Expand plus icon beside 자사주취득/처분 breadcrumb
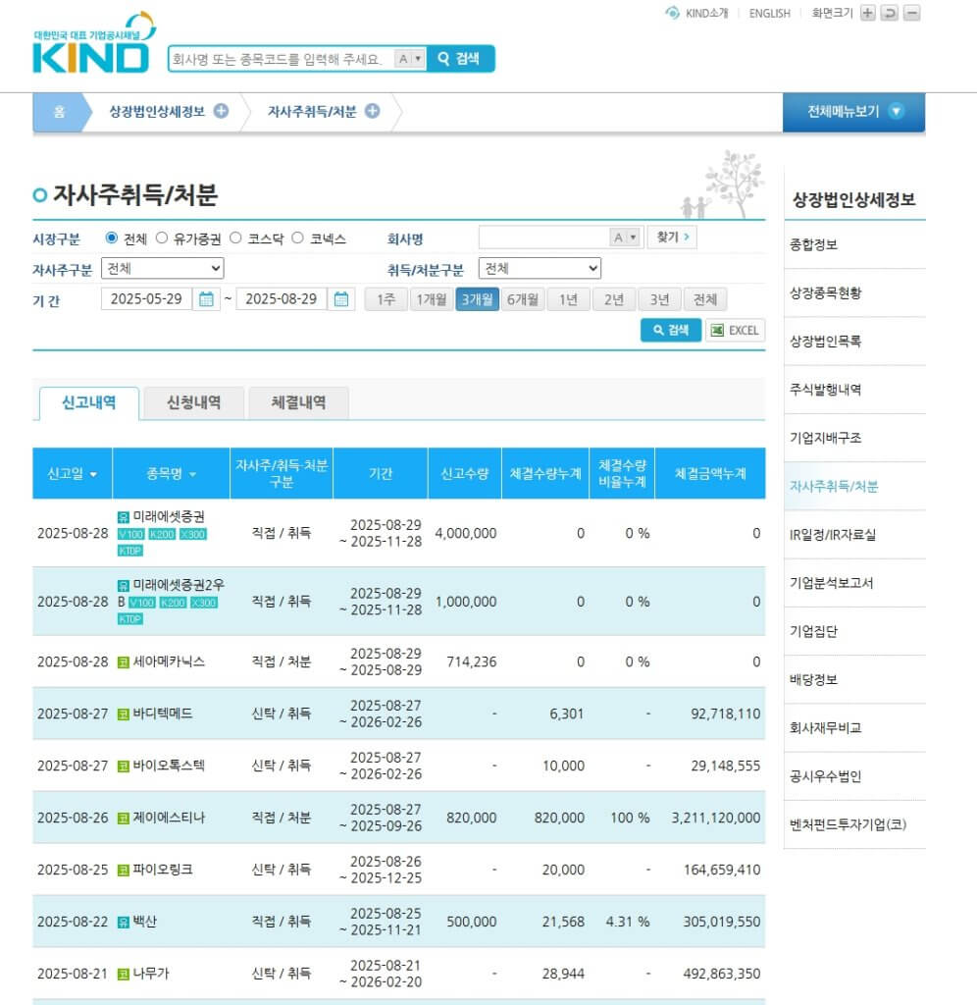977x1005 pixels. [x=372, y=111]
